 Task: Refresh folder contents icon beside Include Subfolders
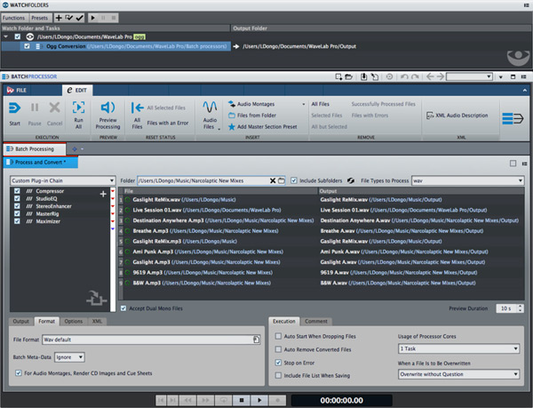pos(351,180)
